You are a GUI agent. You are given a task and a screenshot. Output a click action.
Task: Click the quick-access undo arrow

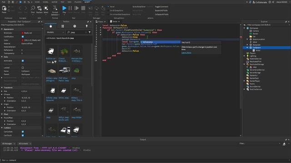[x=28, y=2]
